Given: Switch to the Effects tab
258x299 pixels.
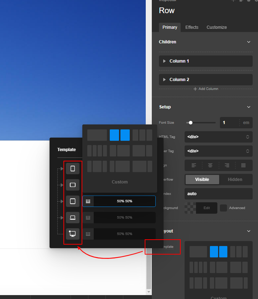Looking at the screenshot, I should click(192, 27).
